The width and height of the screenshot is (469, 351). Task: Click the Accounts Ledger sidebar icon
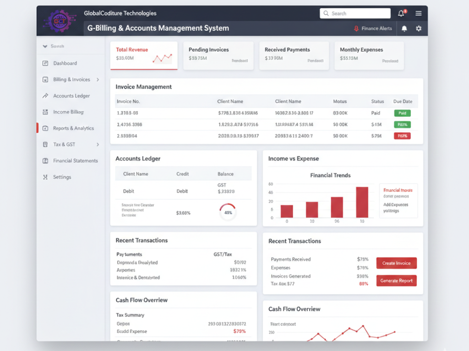pyautogui.click(x=45, y=96)
